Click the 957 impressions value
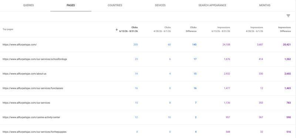Screen dimensions: 296x138 (228, 117)
